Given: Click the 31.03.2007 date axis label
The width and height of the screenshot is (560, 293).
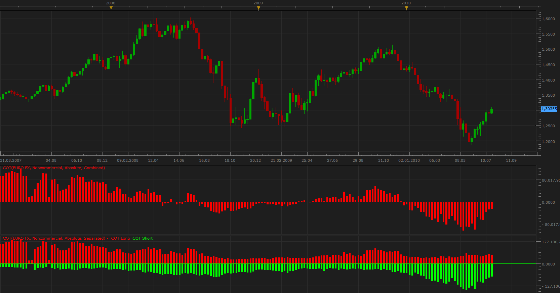Looking at the screenshot, I should click(x=11, y=160).
